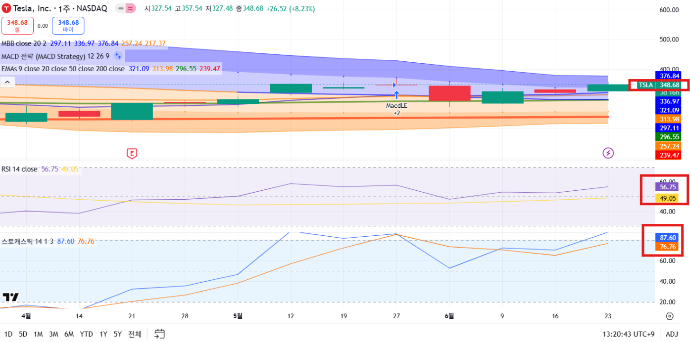Click the 6월 time axis label
690x342 pixels.
click(449, 315)
